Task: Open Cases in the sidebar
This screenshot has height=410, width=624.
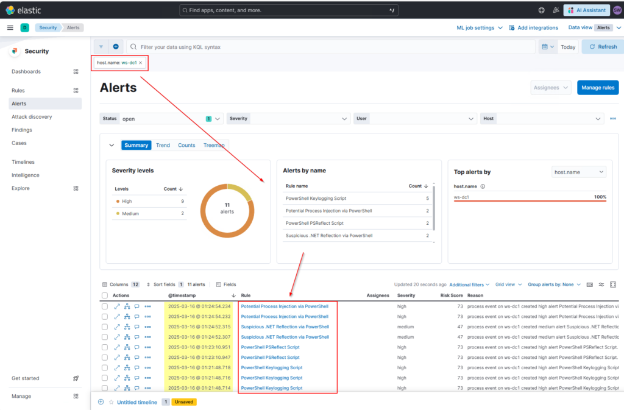Action: (x=19, y=143)
